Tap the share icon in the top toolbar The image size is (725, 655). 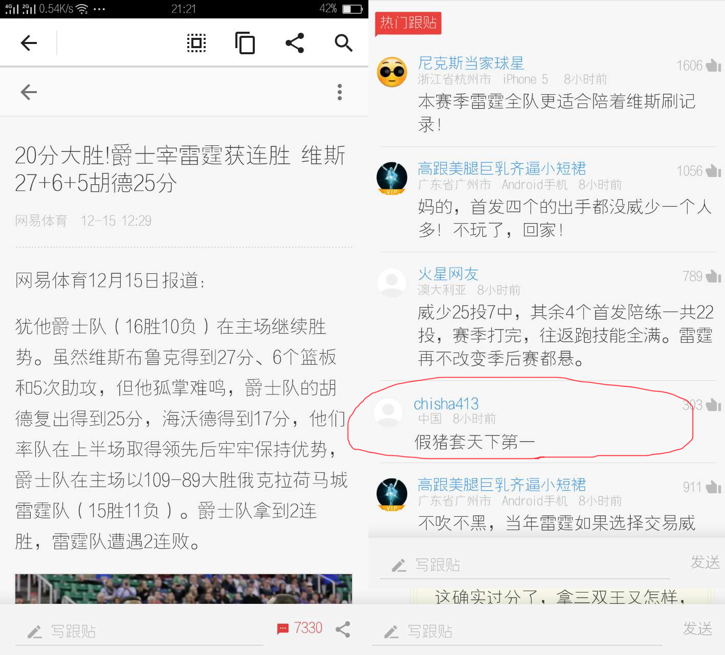click(295, 43)
